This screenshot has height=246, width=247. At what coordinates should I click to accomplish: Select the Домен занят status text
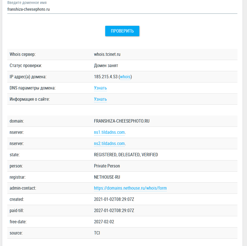click(x=106, y=66)
